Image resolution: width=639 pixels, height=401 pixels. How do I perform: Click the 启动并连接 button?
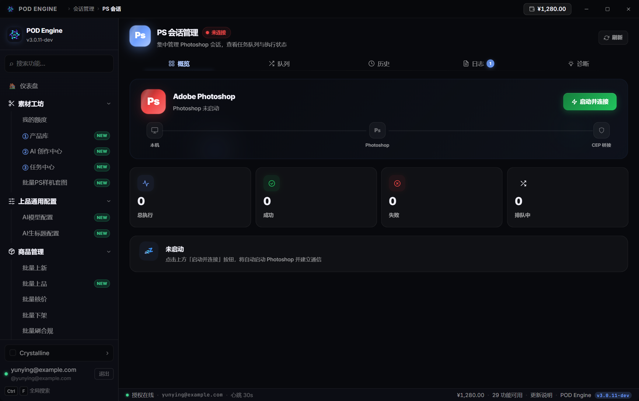tap(590, 101)
